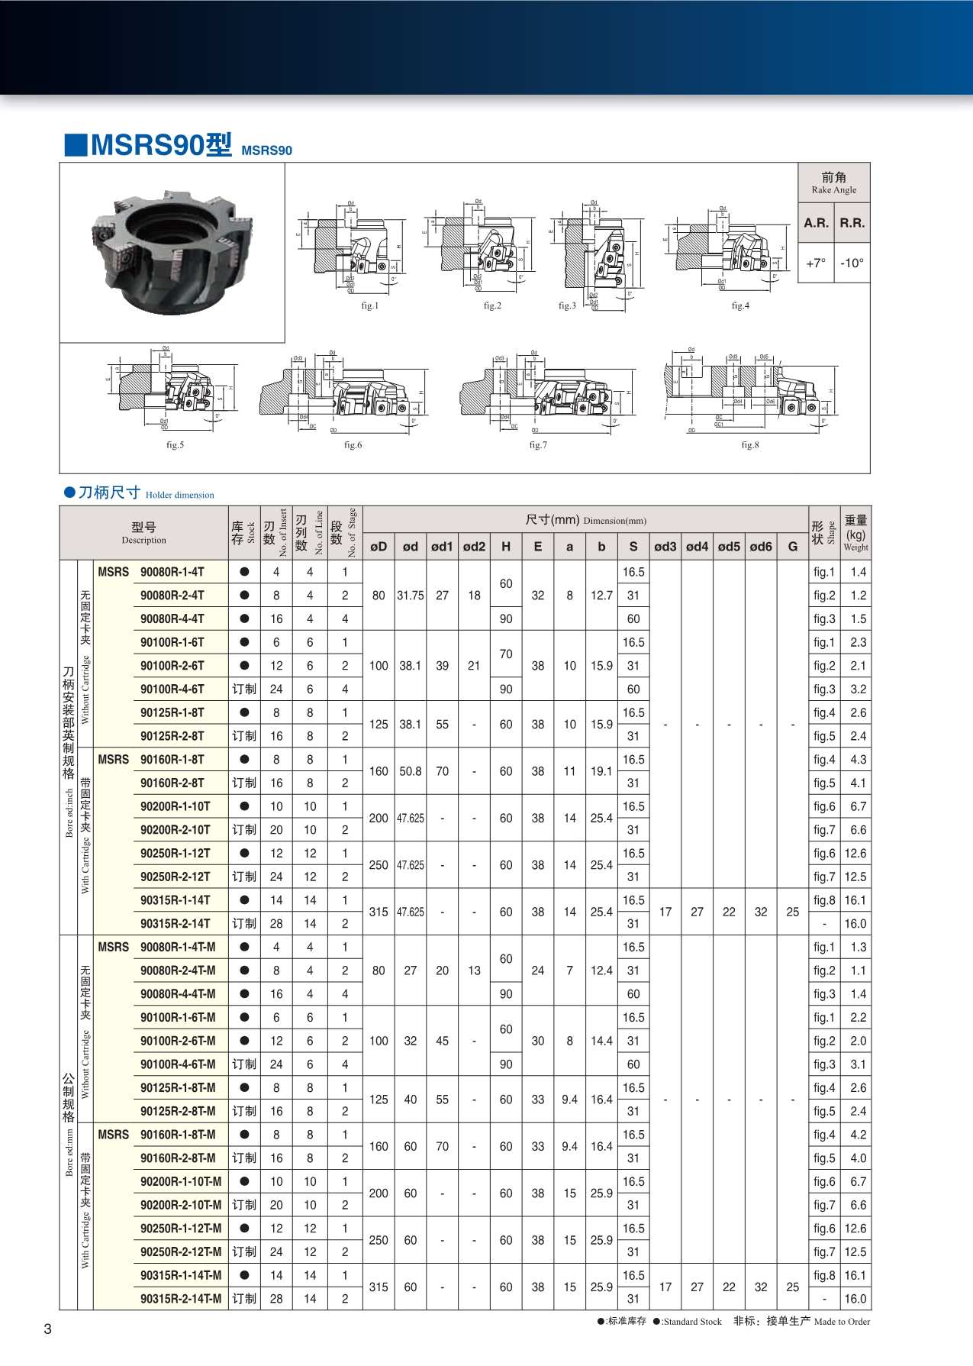
Task: Select metric model 90315R-2-14T-M
Action: click(x=181, y=1300)
